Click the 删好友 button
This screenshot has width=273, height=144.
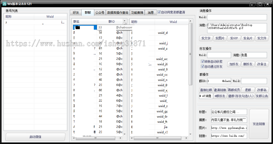(248, 64)
